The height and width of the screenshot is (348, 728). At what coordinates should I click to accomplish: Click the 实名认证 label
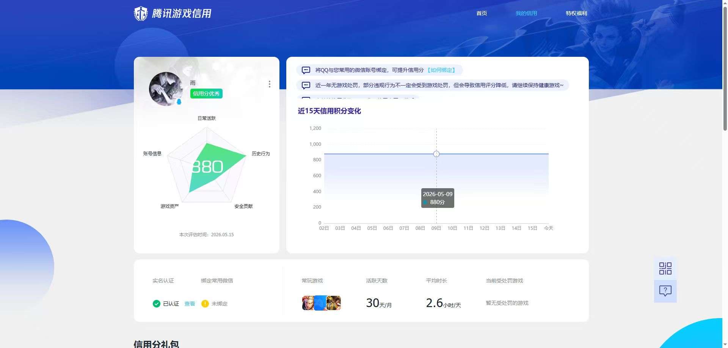coord(163,281)
